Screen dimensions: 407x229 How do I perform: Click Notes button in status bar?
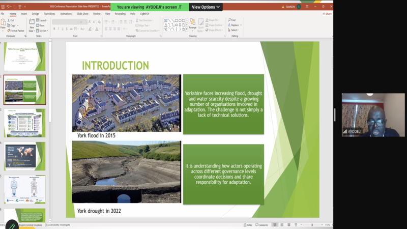coord(248,225)
